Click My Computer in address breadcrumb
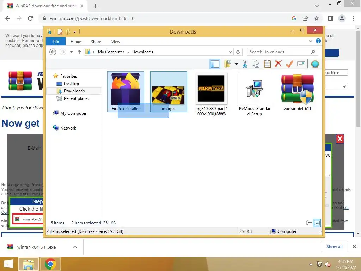 click(111, 52)
